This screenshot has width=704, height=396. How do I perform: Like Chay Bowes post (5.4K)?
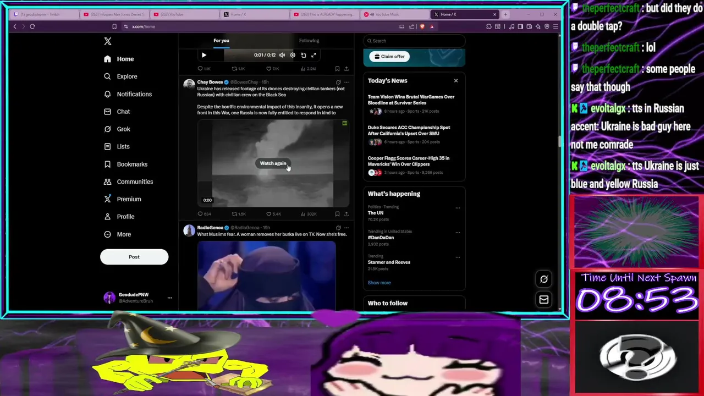pos(273,214)
